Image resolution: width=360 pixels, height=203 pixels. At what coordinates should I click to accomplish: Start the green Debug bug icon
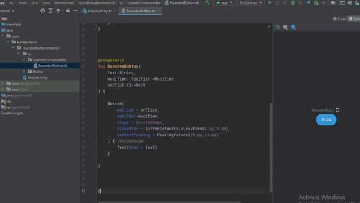click(x=292, y=2)
